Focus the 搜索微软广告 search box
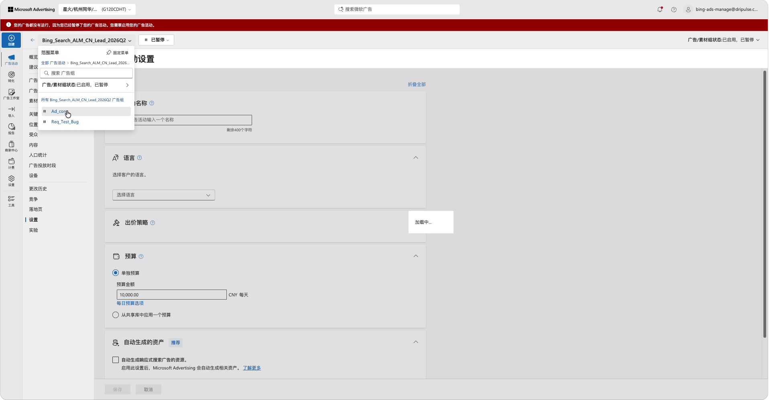The image size is (769, 400). point(397,9)
